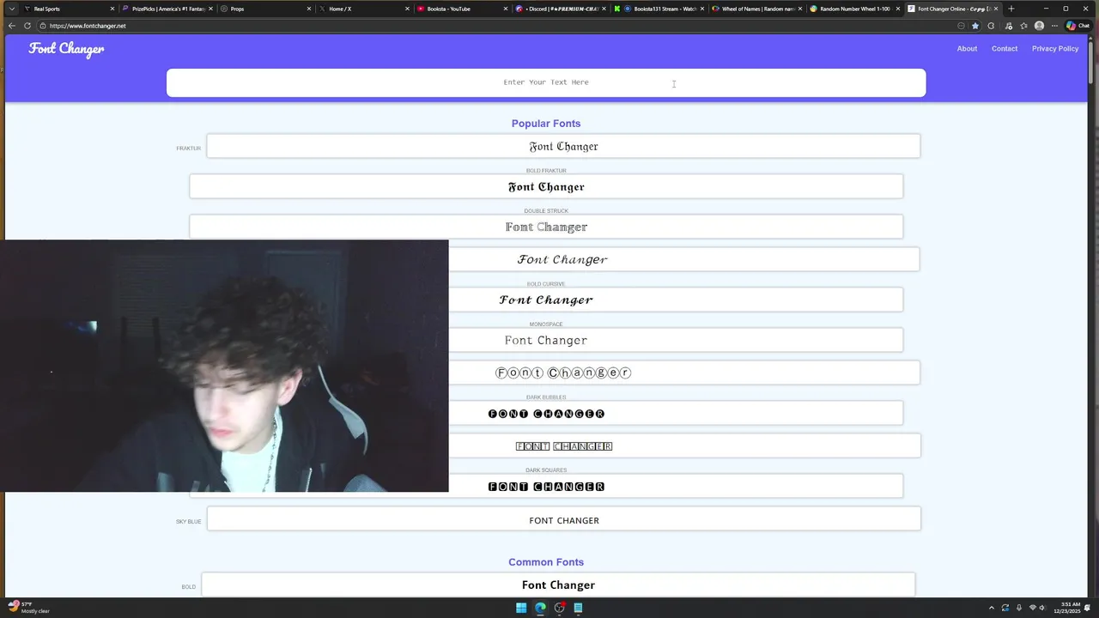1099x618 pixels.
Task: Copy the Fraktur style Font Changer text
Action: click(563, 146)
